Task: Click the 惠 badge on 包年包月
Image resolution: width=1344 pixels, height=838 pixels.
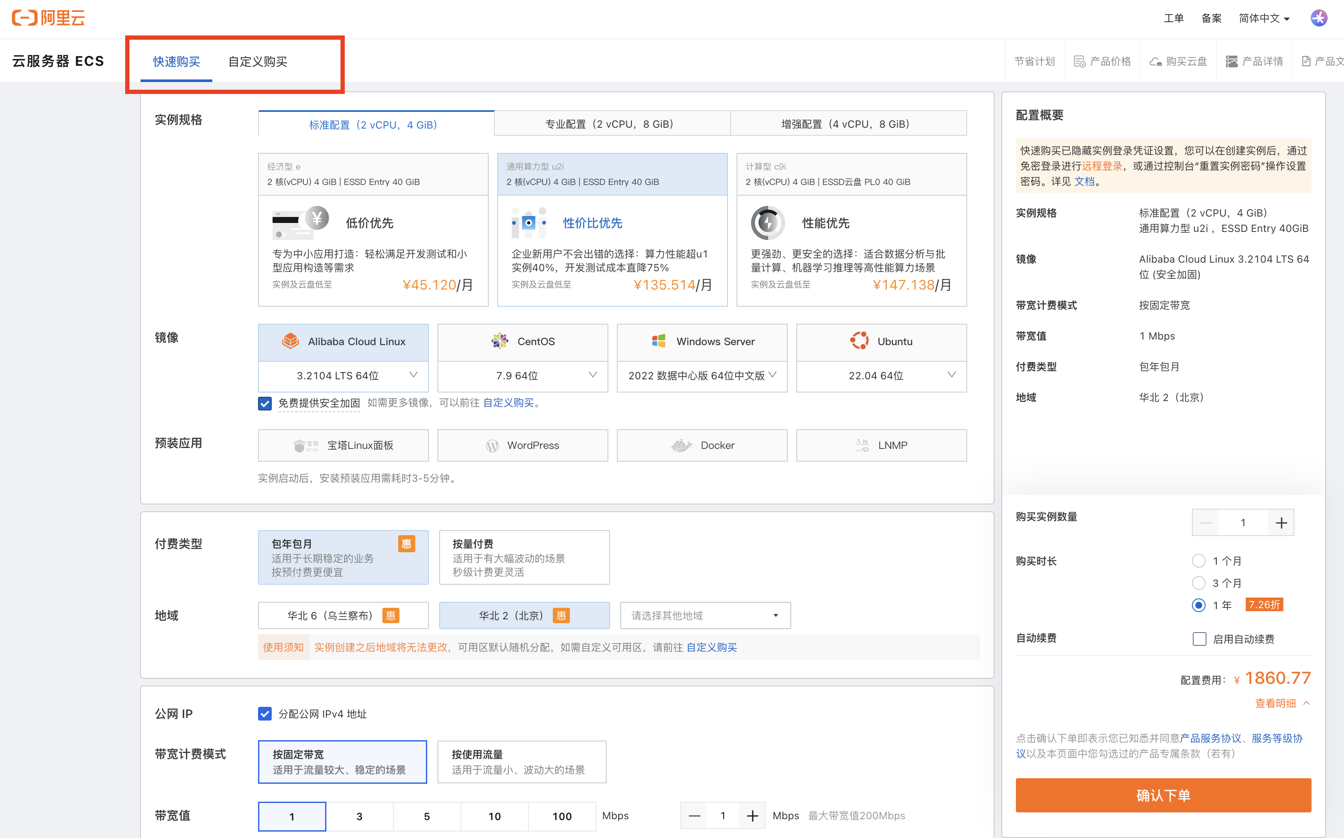Action: [406, 544]
